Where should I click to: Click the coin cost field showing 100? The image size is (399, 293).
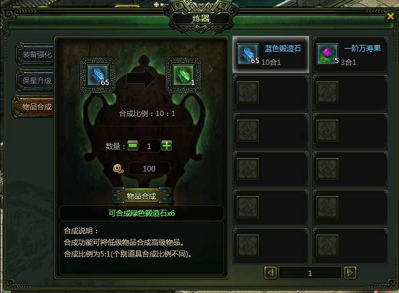coord(149,168)
